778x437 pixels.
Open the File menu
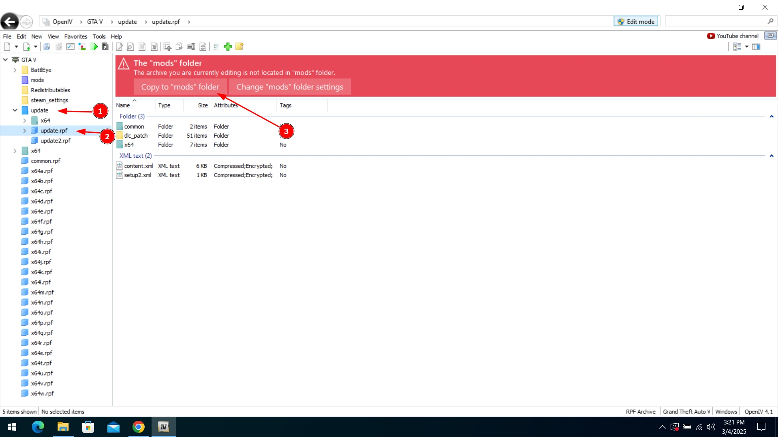7,36
